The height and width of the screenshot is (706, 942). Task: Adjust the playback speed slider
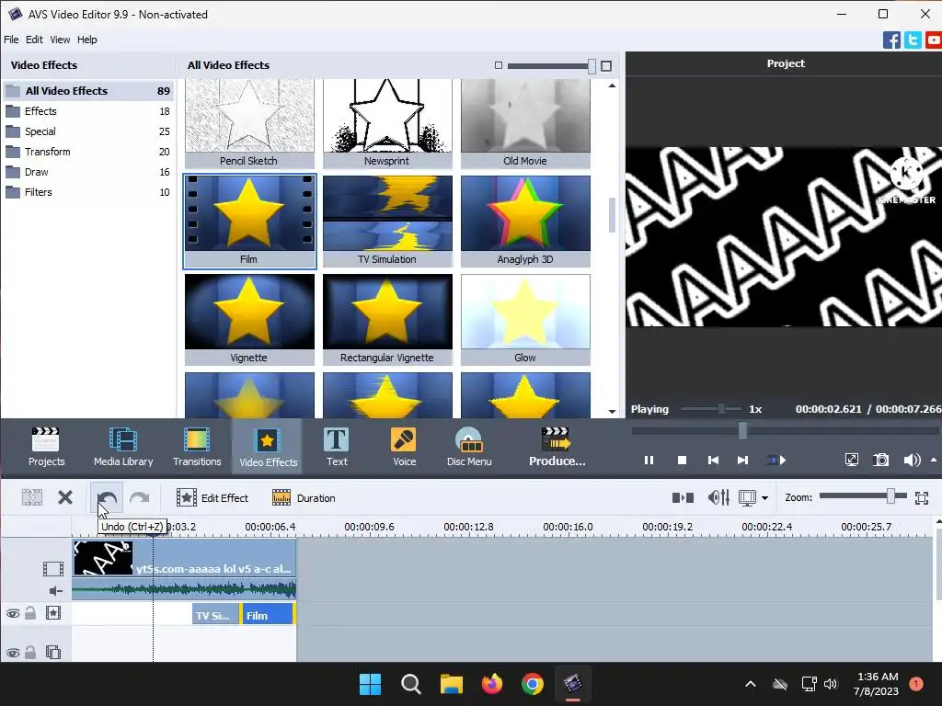(x=721, y=409)
